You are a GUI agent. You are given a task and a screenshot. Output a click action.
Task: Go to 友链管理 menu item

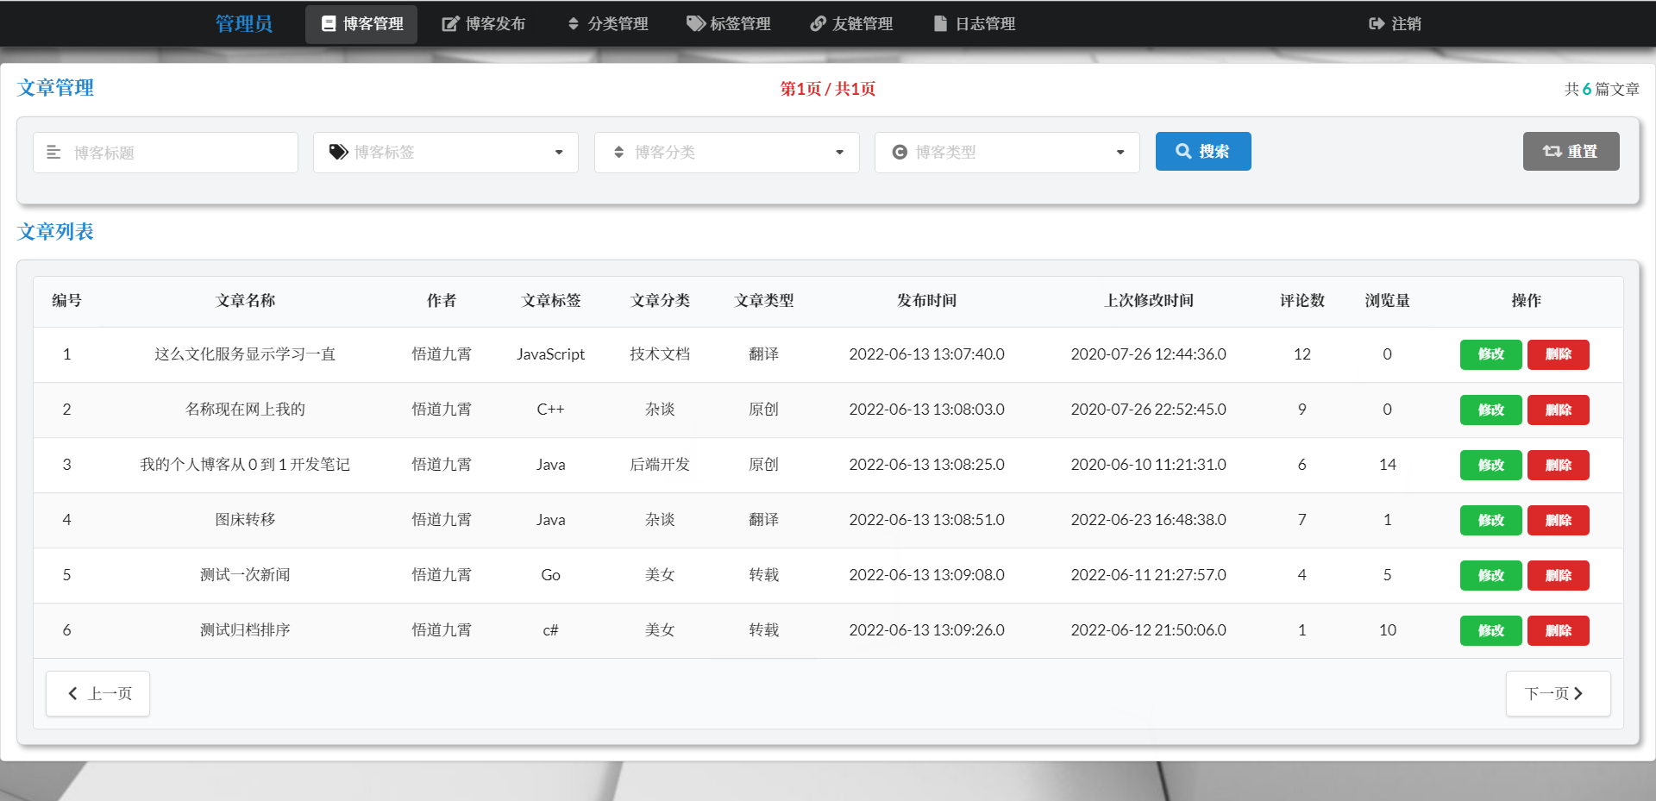point(851,24)
